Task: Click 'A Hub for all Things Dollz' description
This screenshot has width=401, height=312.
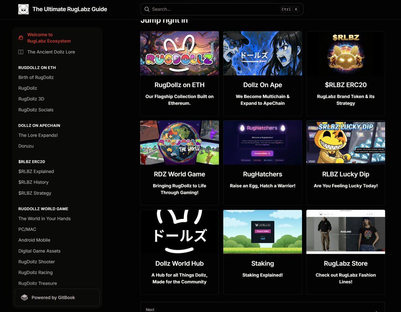Action: click(x=180, y=278)
